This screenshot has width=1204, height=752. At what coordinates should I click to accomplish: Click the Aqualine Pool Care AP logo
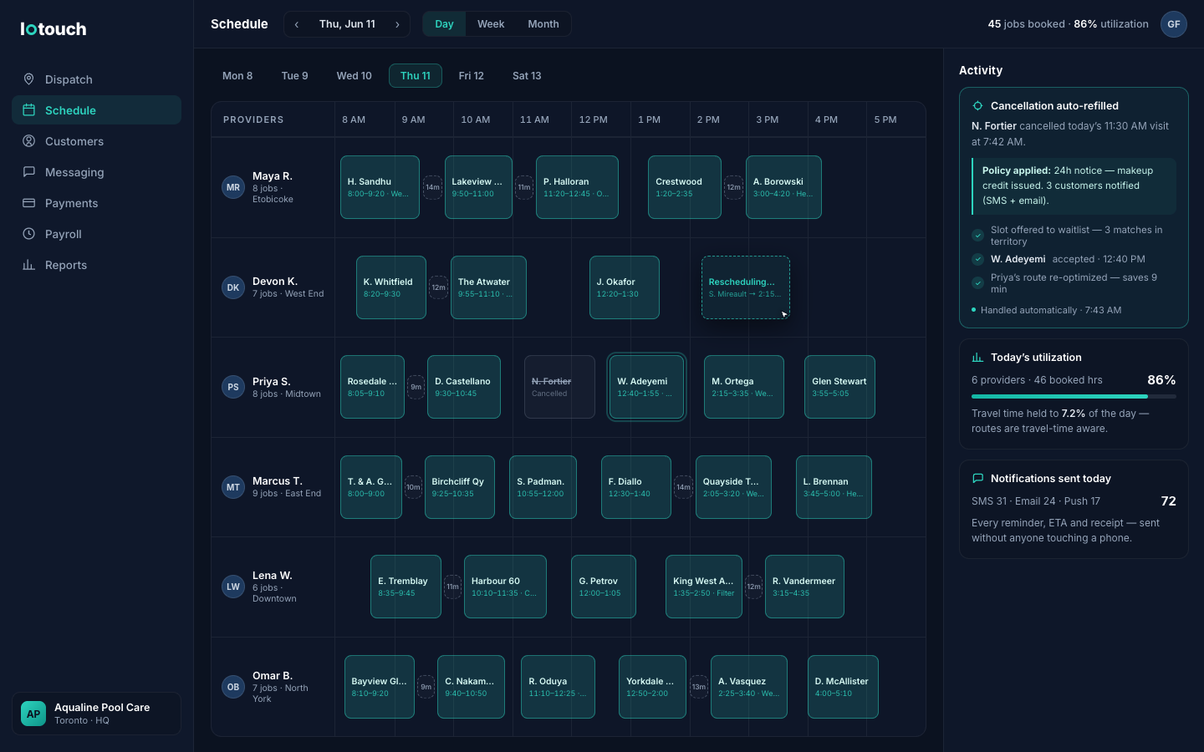(33, 714)
